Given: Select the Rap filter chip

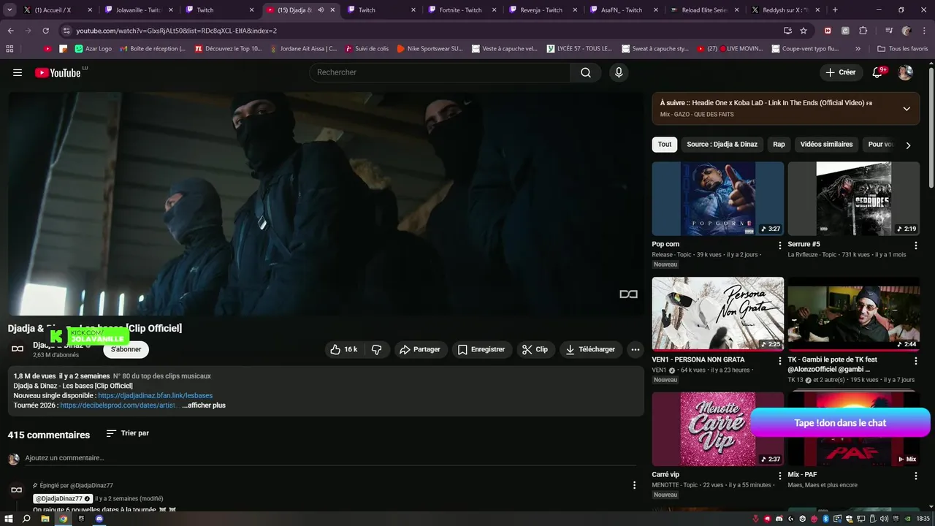Looking at the screenshot, I should [779, 145].
